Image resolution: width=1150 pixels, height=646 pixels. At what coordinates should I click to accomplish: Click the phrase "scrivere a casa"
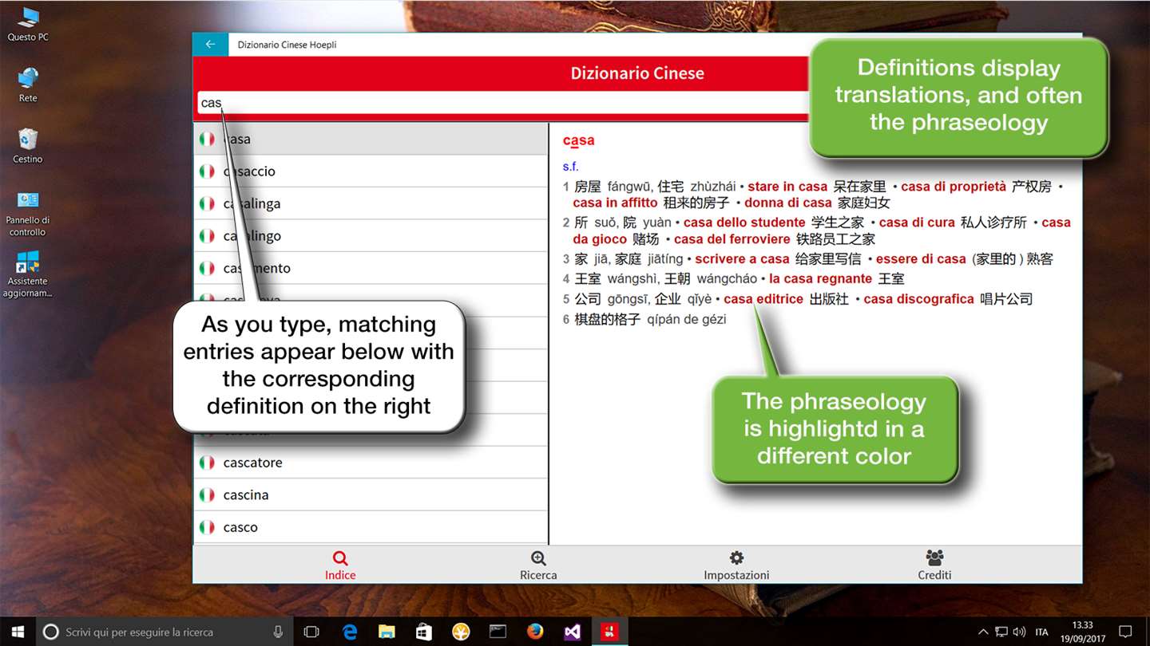[x=742, y=259]
